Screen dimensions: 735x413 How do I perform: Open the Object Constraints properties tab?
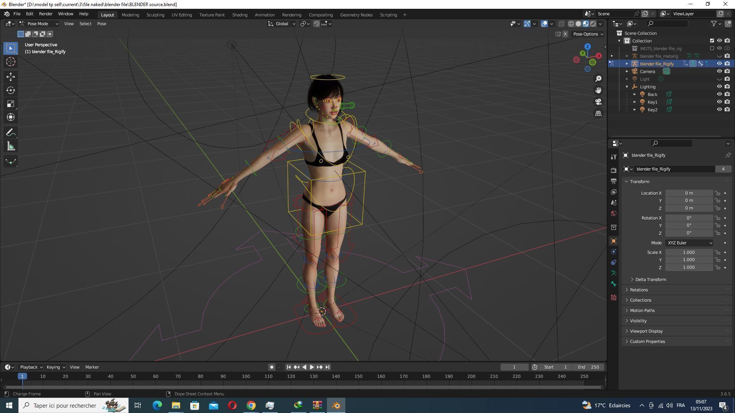(614, 262)
